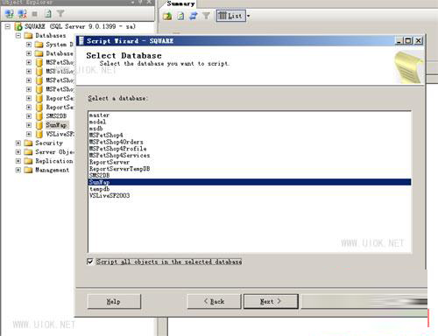Click the Next button in the wizard
The image size is (438, 336).
[271, 301]
